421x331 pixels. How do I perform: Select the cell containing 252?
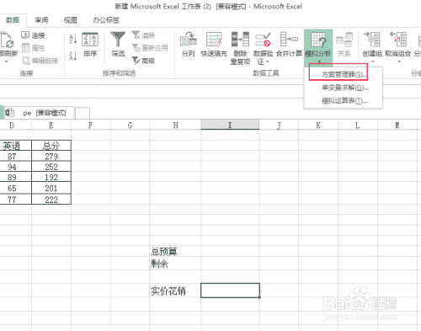coord(51,167)
